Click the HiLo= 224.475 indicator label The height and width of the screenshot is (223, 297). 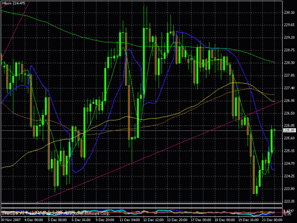pyautogui.click(x=14, y=3)
